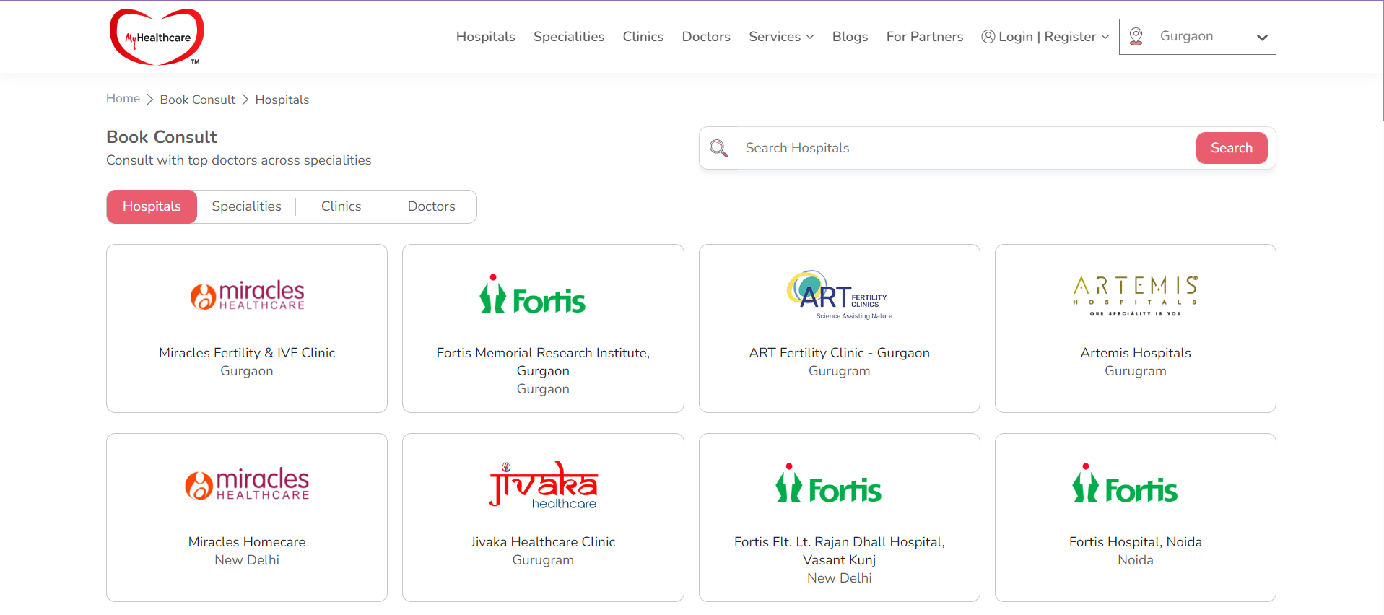Click the ART Fertility Clinics logo

[840, 295]
